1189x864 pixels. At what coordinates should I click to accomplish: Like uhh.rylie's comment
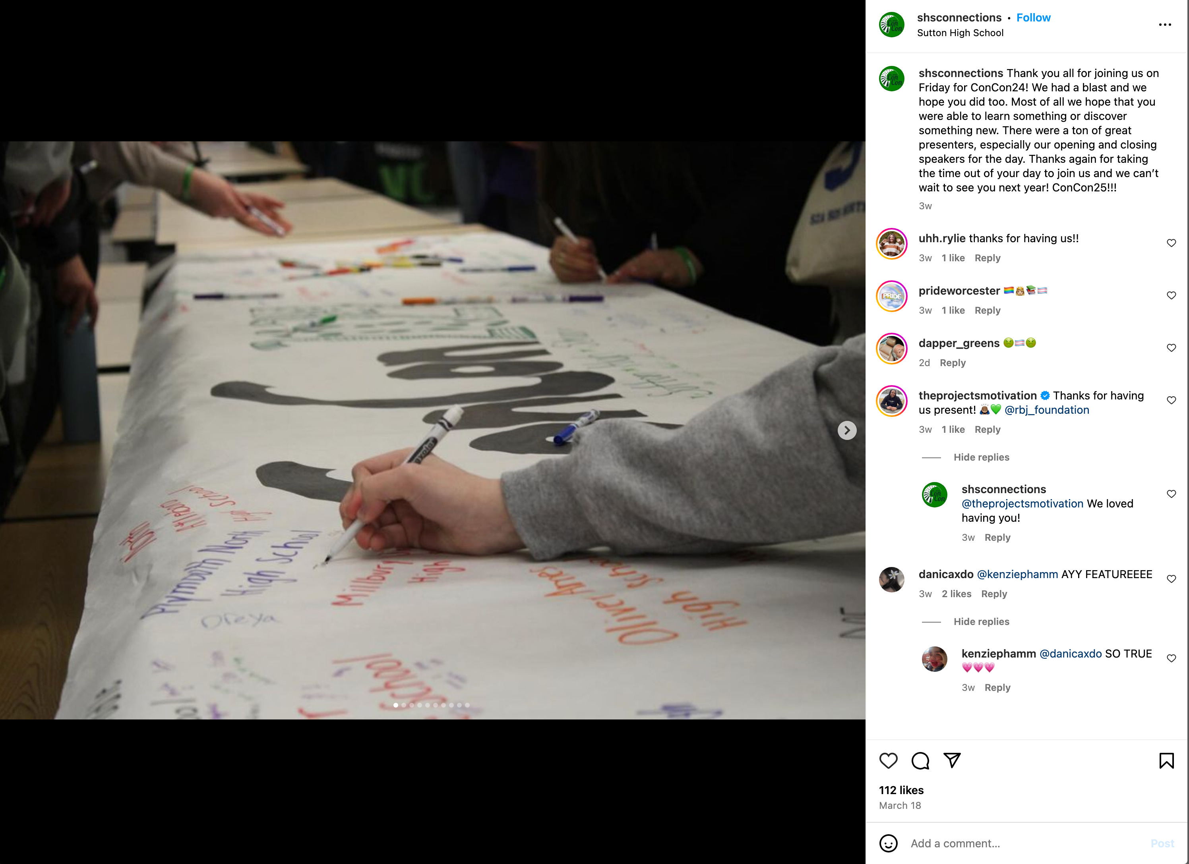tap(1171, 243)
